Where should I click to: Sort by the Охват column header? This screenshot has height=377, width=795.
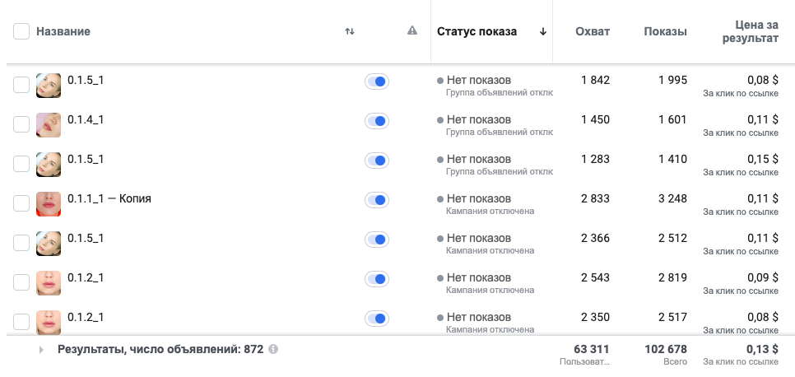593,31
